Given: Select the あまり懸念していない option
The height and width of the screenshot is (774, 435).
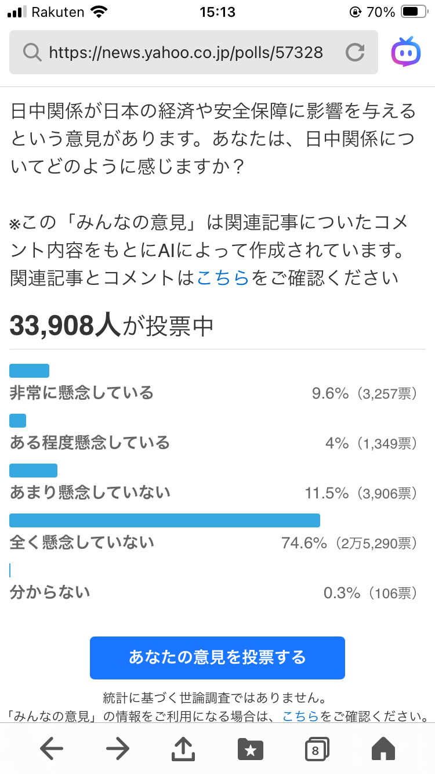Looking at the screenshot, I should click(x=90, y=493).
